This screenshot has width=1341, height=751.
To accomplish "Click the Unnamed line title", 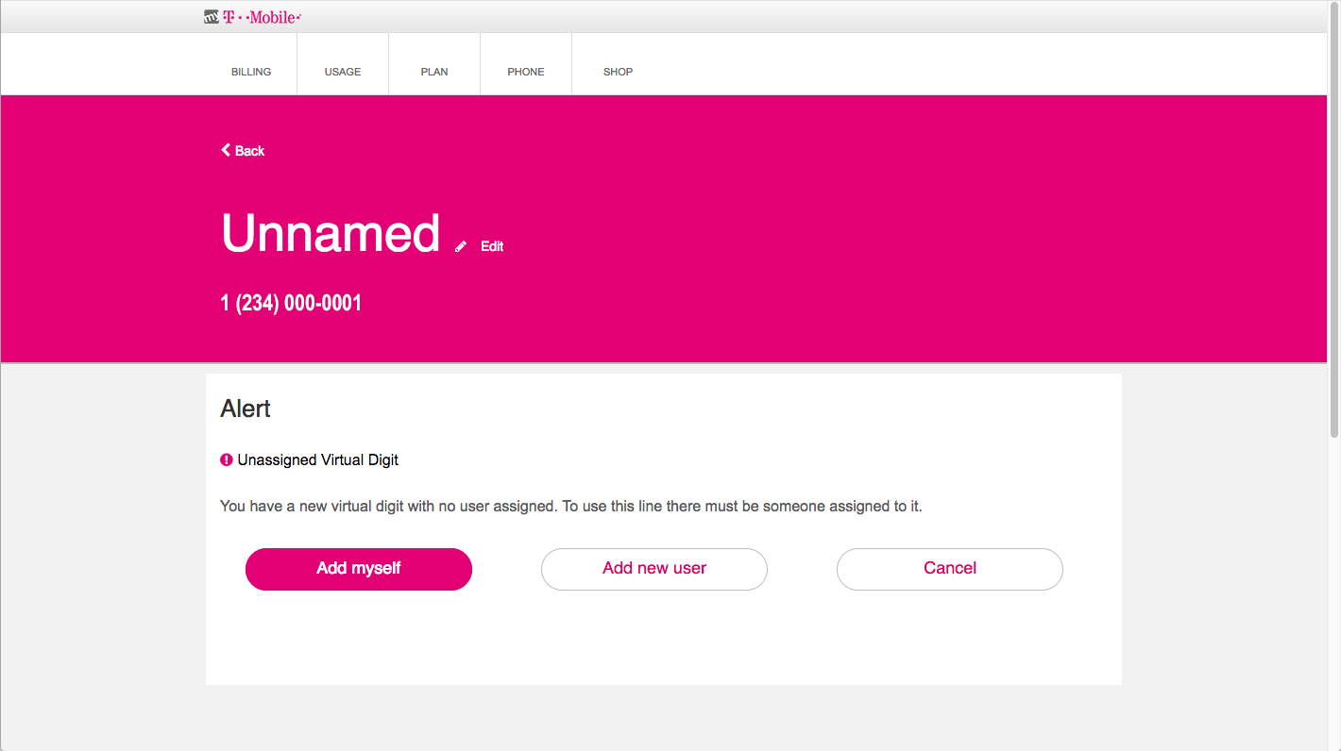I will (331, 233).
